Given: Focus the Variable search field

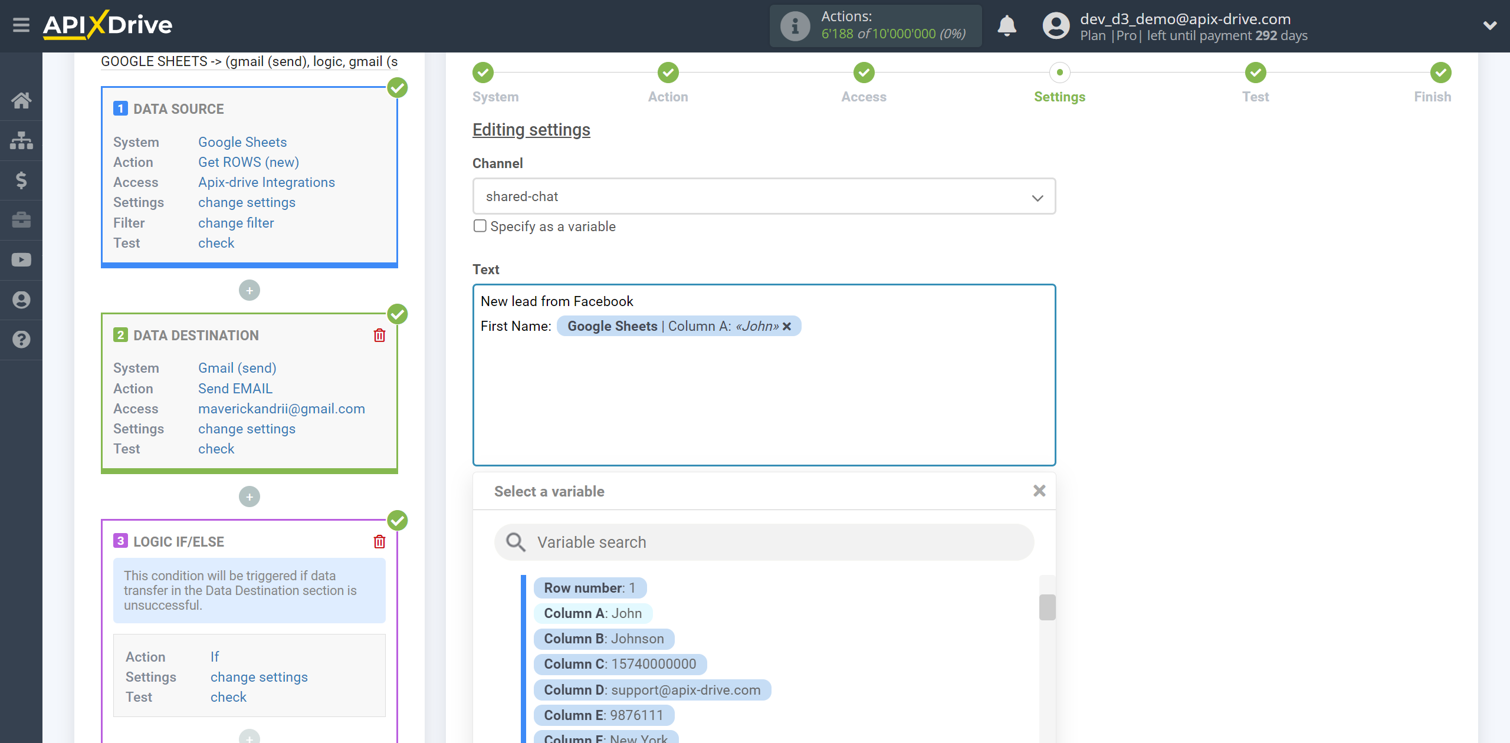Looking at the screenshot, I should [x=764, y=542].
